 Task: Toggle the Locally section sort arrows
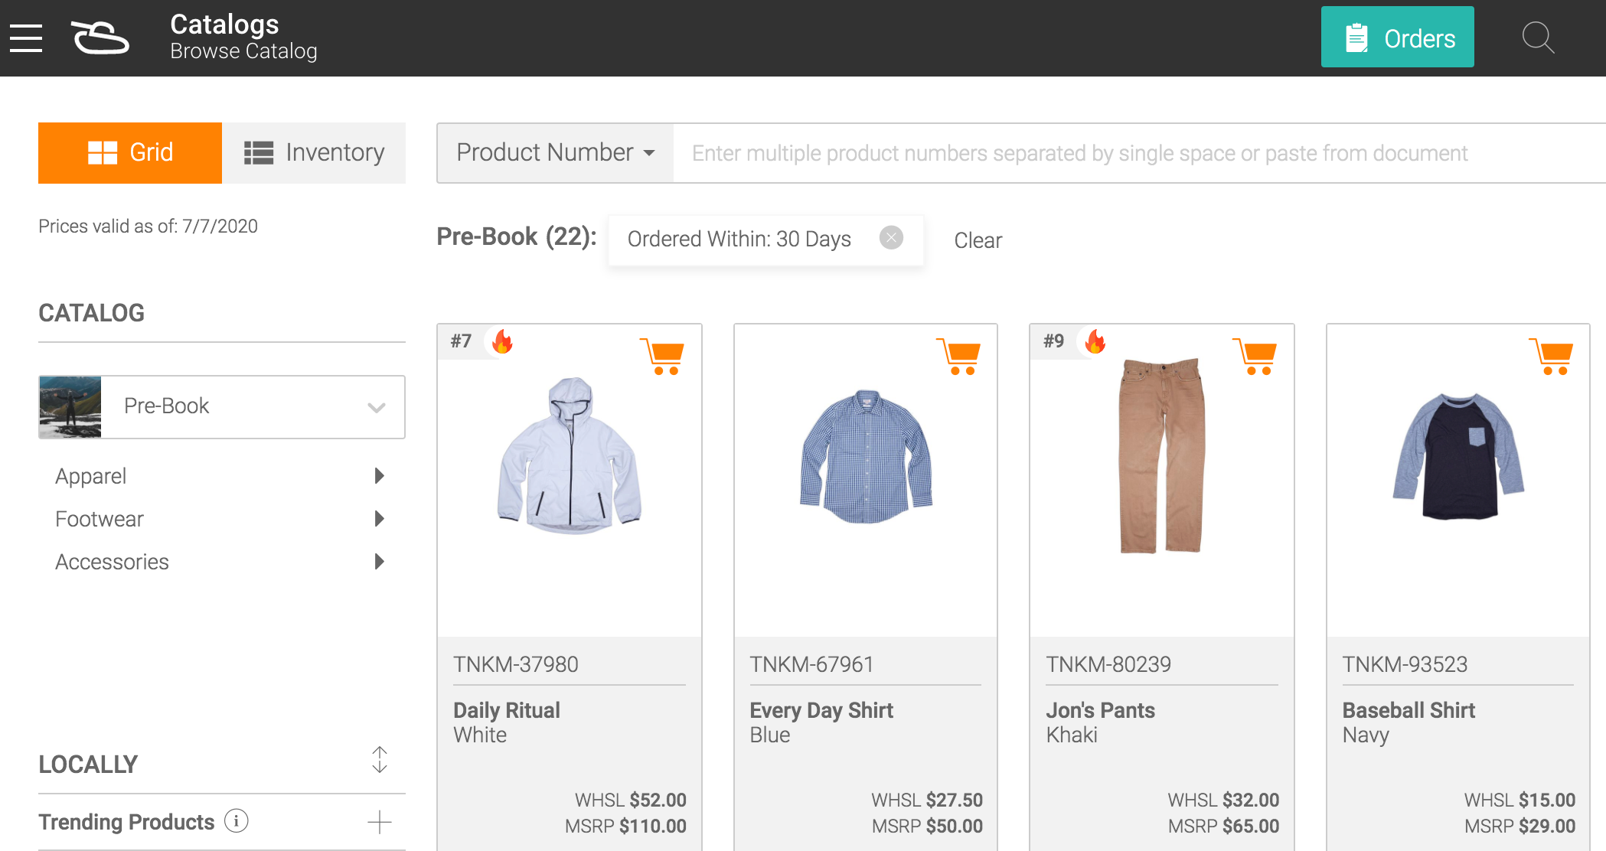(x=380, y=760)
